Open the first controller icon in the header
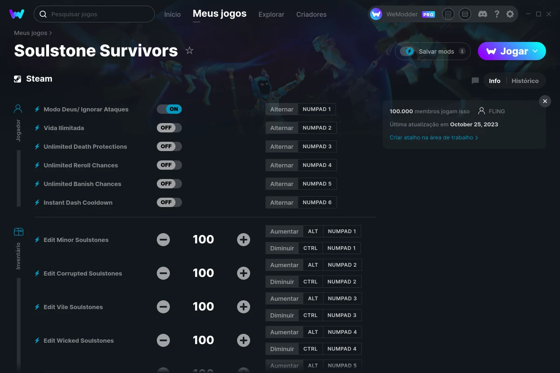The image size is (560, 373). (x=448, y=14)
